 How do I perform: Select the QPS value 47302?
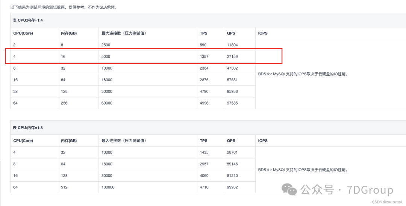(x=232, y=68)
